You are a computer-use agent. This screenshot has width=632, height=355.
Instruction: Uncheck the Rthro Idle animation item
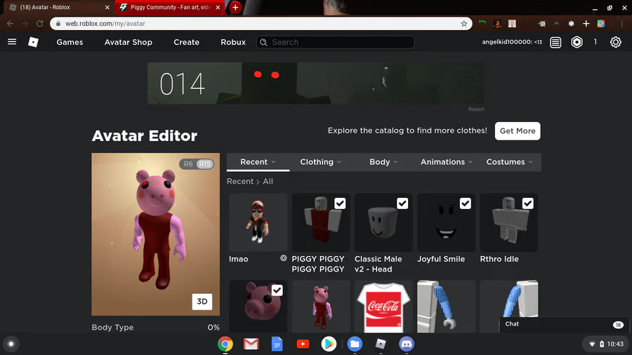(527, 203)
